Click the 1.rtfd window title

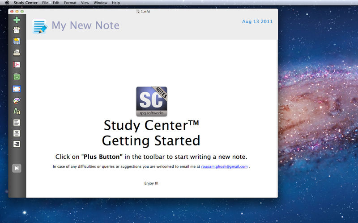coord(143,12)
